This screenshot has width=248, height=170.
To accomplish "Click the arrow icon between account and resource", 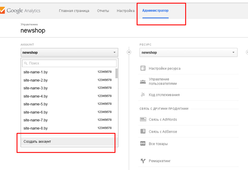I will tap(129, 52).
